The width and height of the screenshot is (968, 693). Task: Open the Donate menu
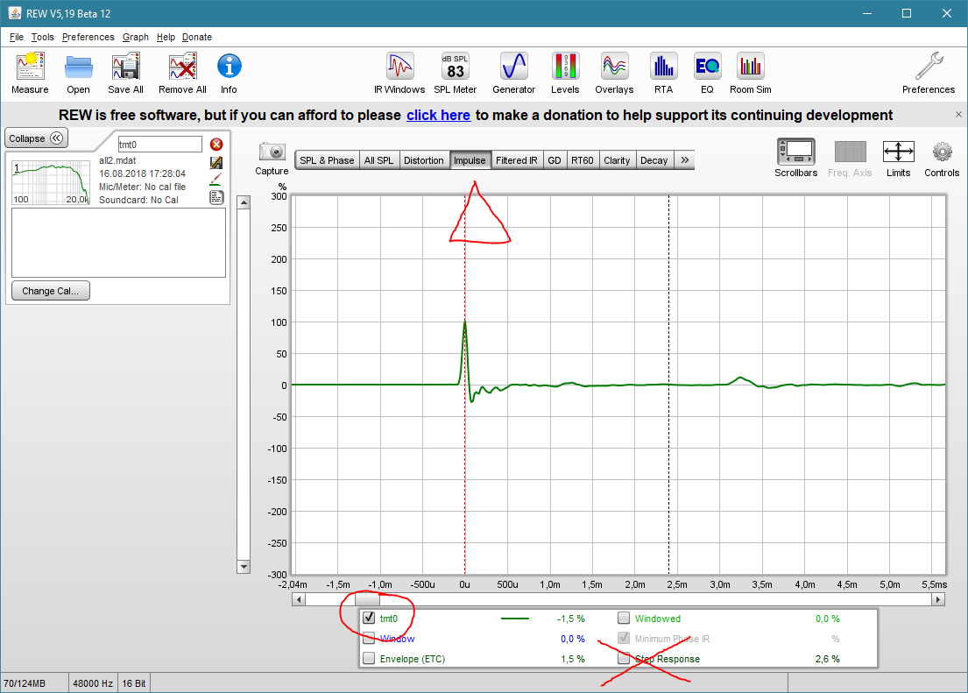click(197, 37)
